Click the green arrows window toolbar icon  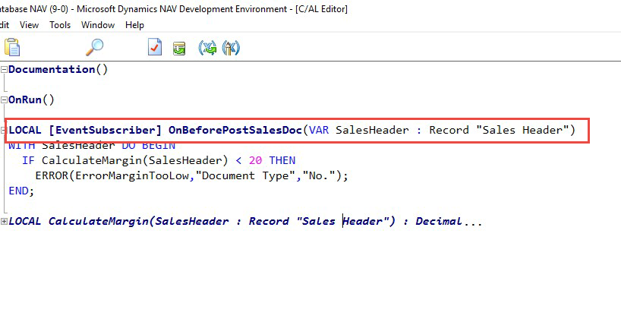pos(179,49)
